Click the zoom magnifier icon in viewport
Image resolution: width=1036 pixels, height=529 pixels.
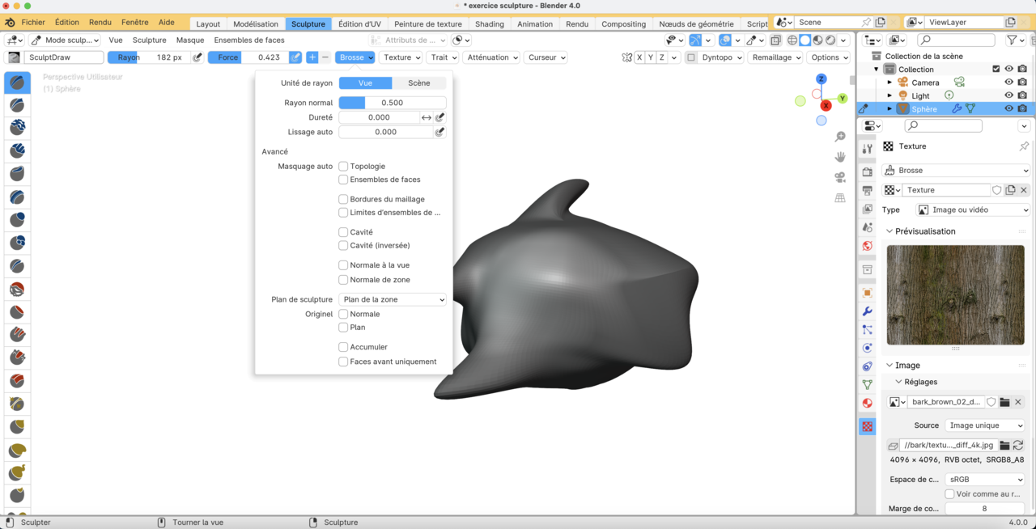click(x=840, y=137)
